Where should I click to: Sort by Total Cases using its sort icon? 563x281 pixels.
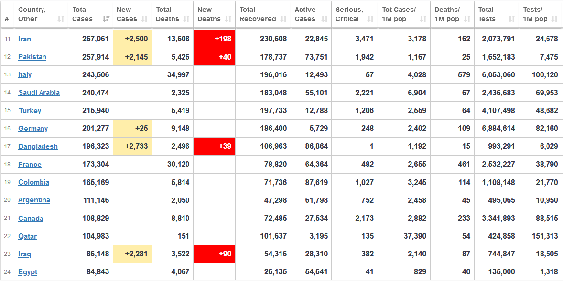(106, 19)
